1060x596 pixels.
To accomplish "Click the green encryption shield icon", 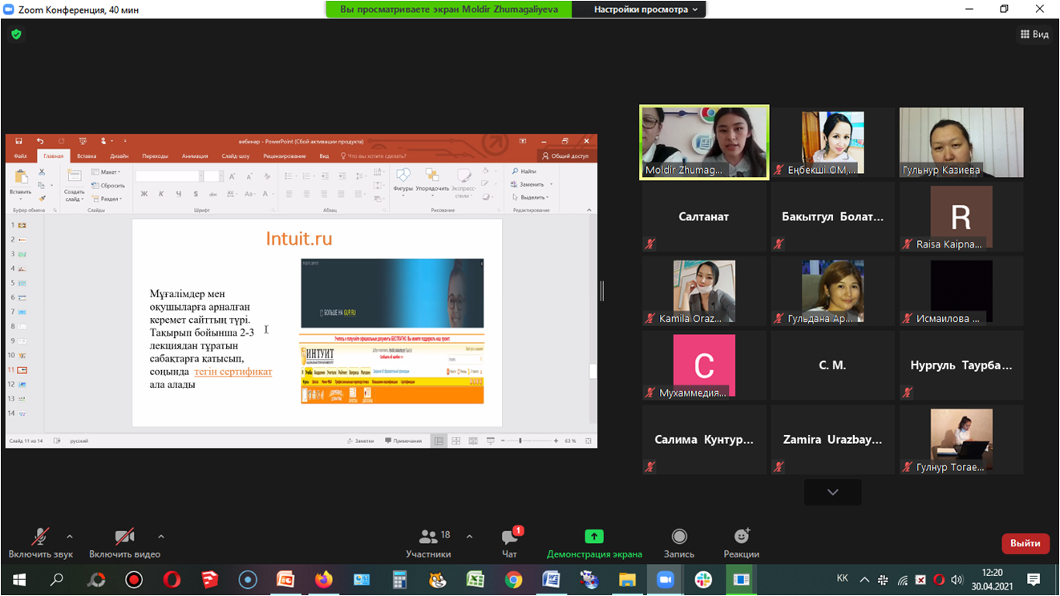I will (16, 34).
